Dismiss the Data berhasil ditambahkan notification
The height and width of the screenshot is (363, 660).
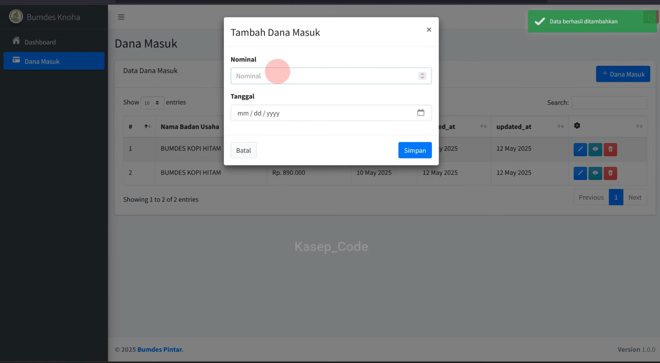[x=592, y=21]
